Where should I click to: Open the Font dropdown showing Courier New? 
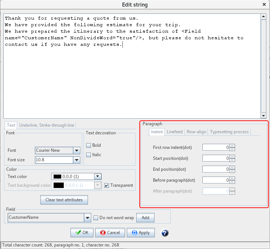pyautogui.click(x=76, y=150)
